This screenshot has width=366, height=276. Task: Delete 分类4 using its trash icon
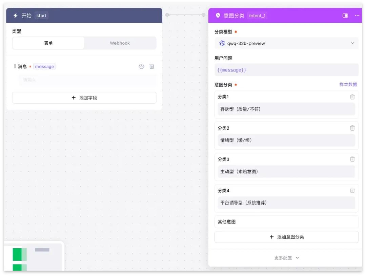click(x=352, y=190)
